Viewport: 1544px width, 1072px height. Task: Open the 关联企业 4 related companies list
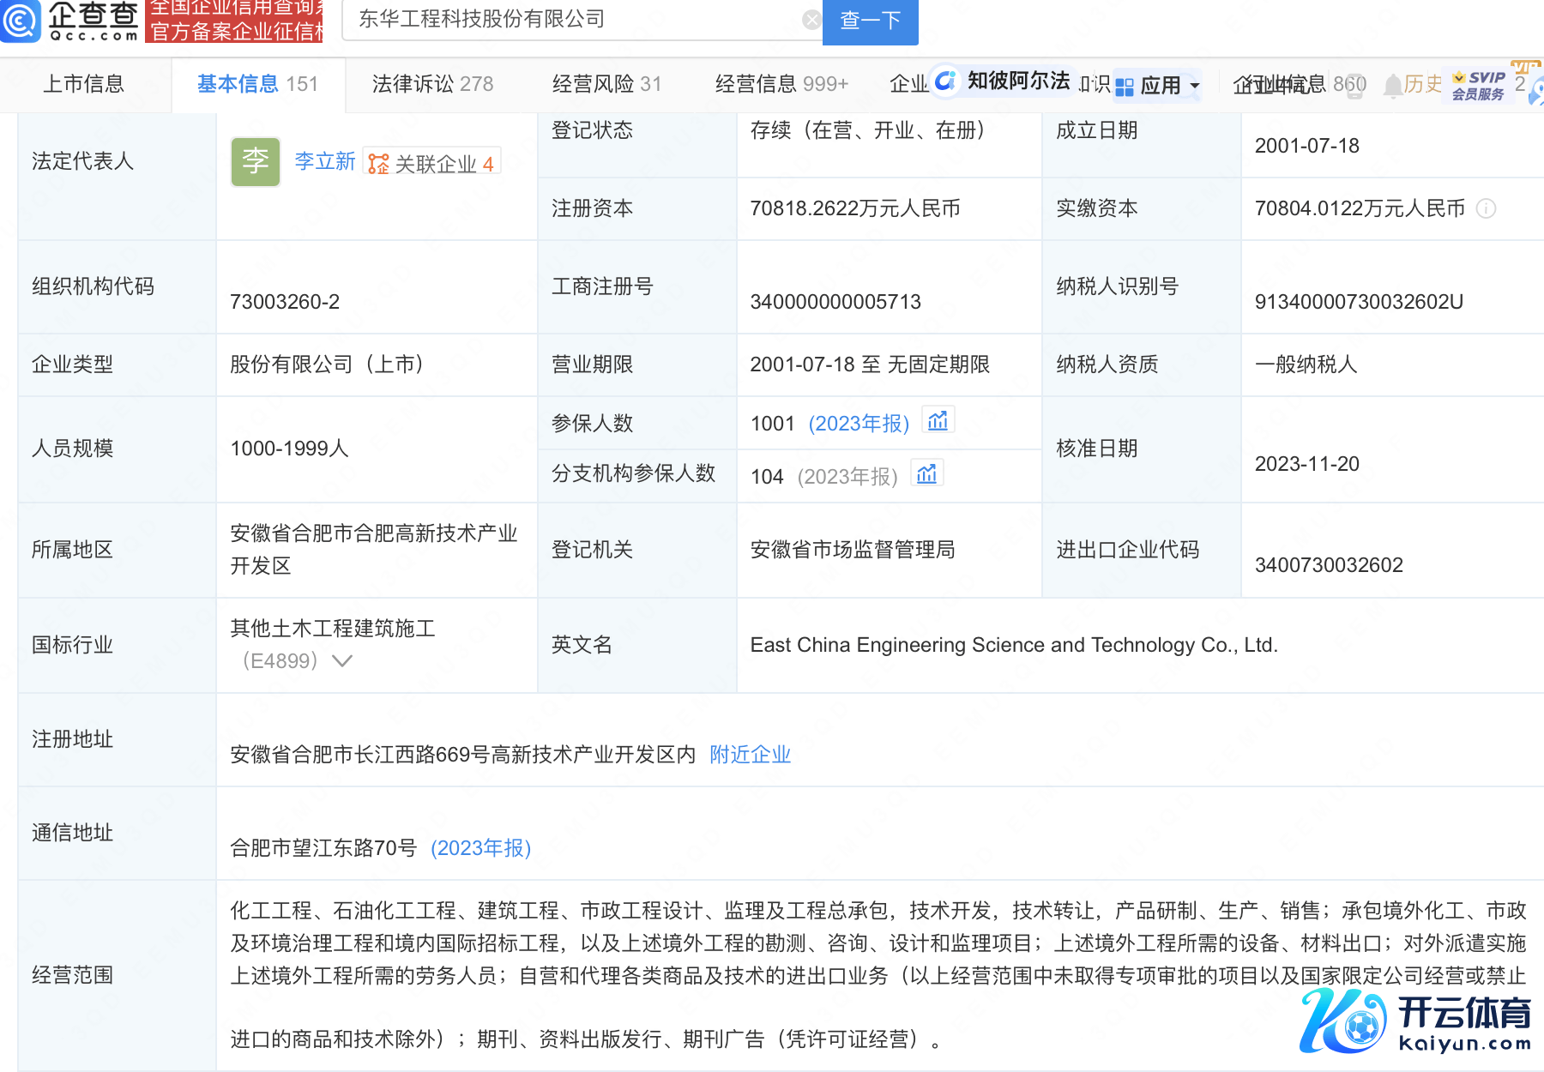(x=431, y=163)
